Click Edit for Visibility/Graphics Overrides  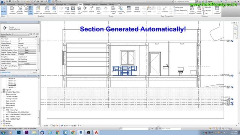coord(27,50)
